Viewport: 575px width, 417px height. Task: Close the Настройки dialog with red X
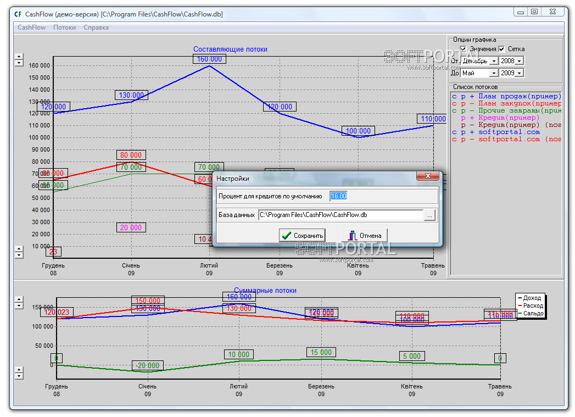click(427, 176)
